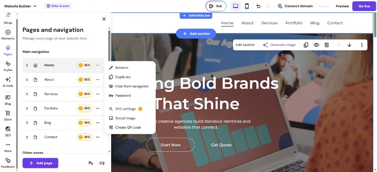Click Connect domain

coord(295,6)
